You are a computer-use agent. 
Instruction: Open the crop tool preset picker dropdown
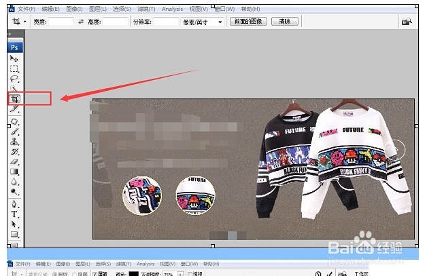click(x=25, y=22)
